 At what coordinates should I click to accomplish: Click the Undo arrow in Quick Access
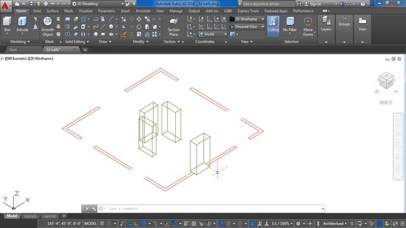[53, 4]
